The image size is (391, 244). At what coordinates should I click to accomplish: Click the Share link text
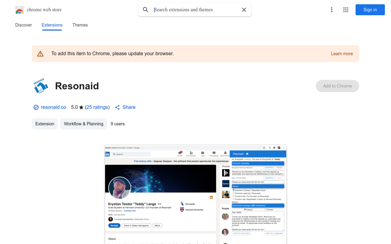click(x=129, y=107)
